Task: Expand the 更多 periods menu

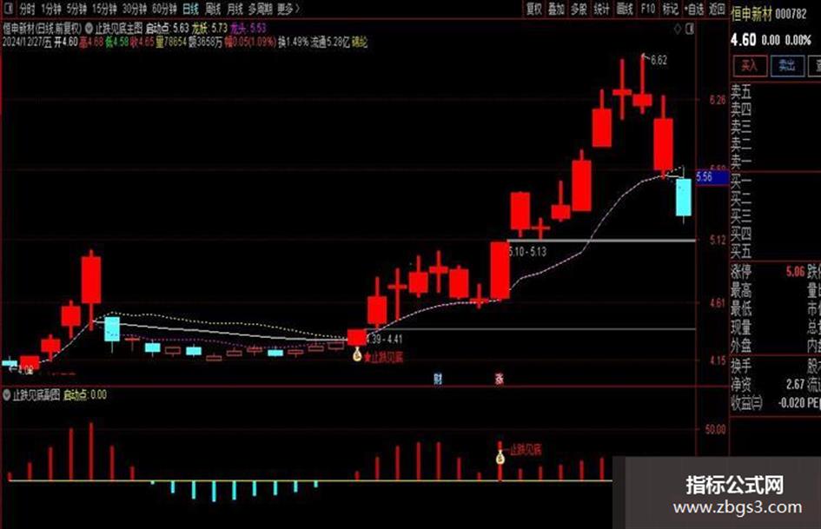Action: pyautogui.click(x=288, y=9)
